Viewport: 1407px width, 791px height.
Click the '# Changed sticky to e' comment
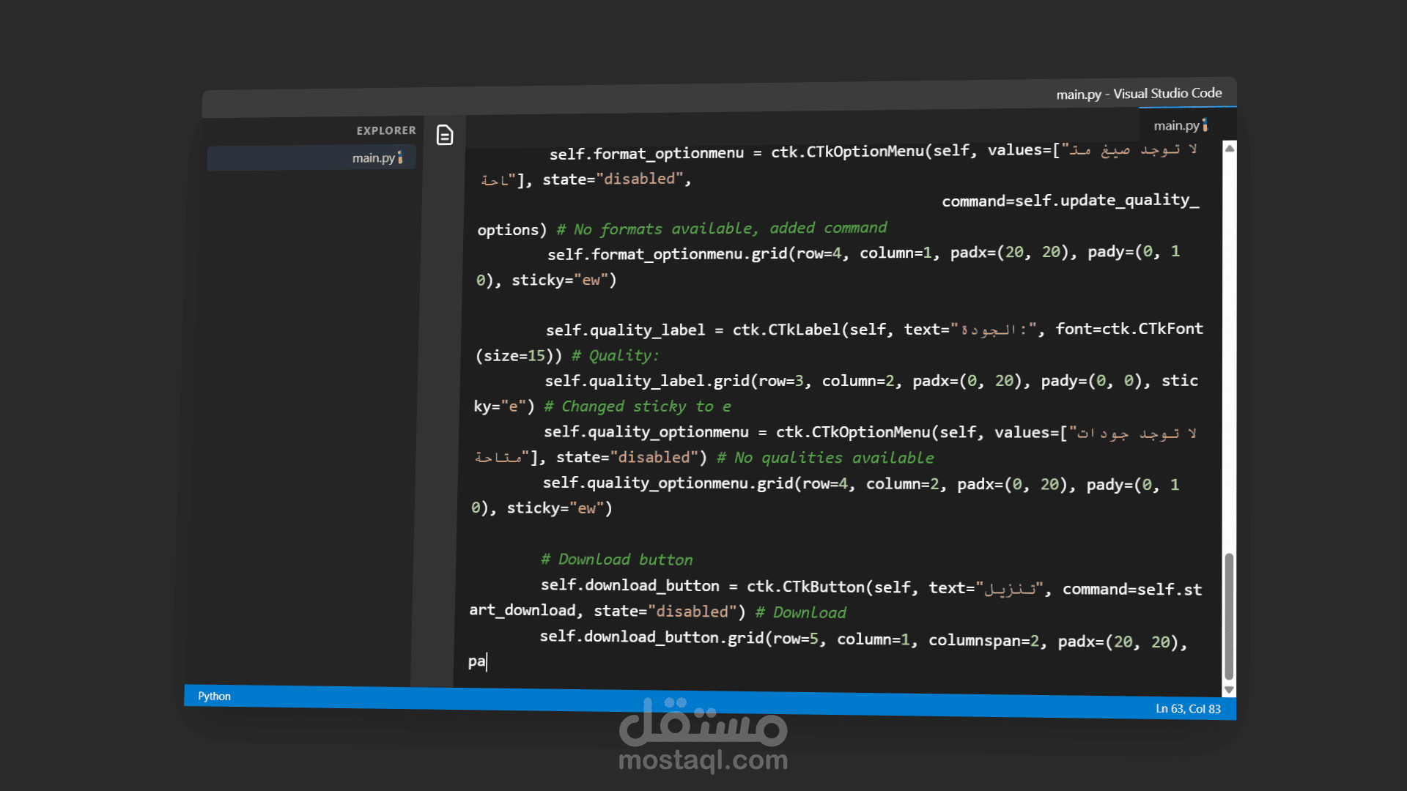[x=637, y=406]
